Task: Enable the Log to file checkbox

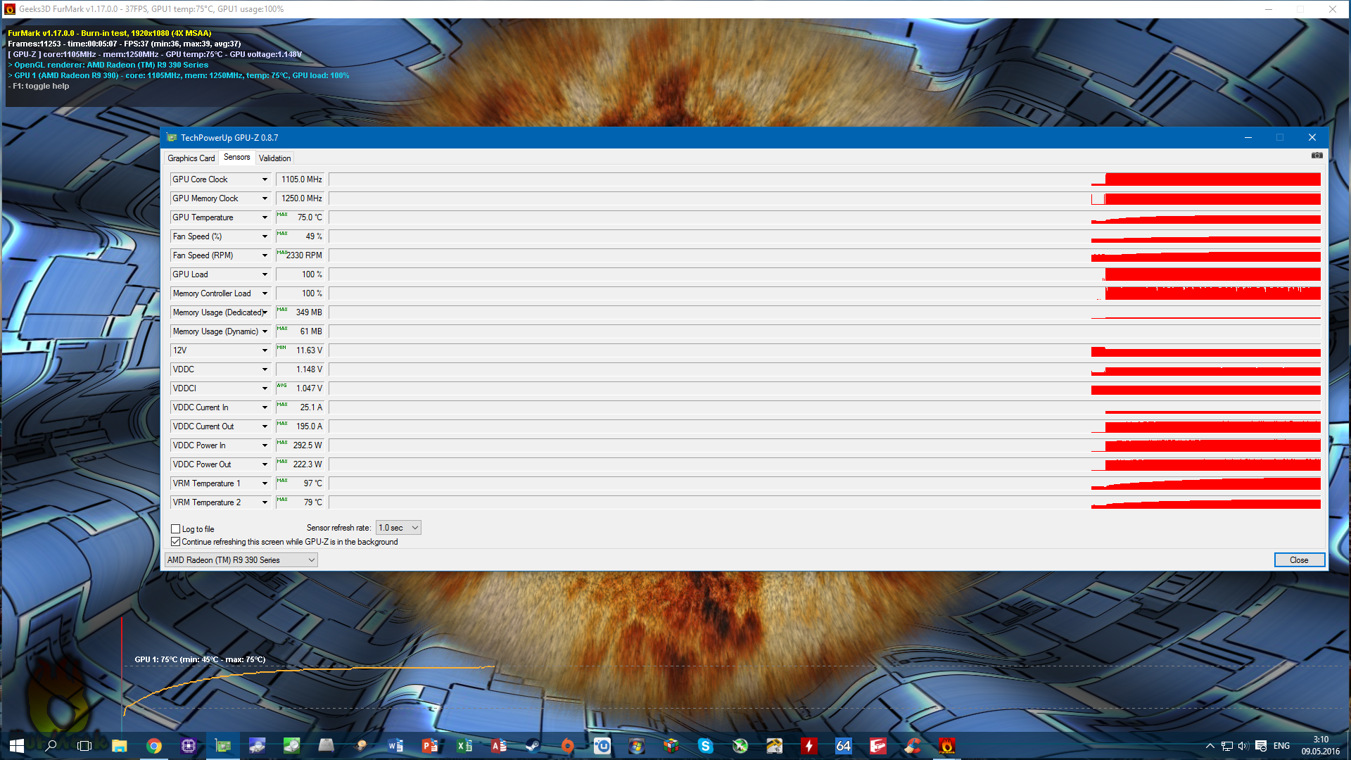Action: (176, 528)
